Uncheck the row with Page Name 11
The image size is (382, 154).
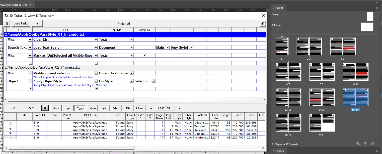pos(10,130)
